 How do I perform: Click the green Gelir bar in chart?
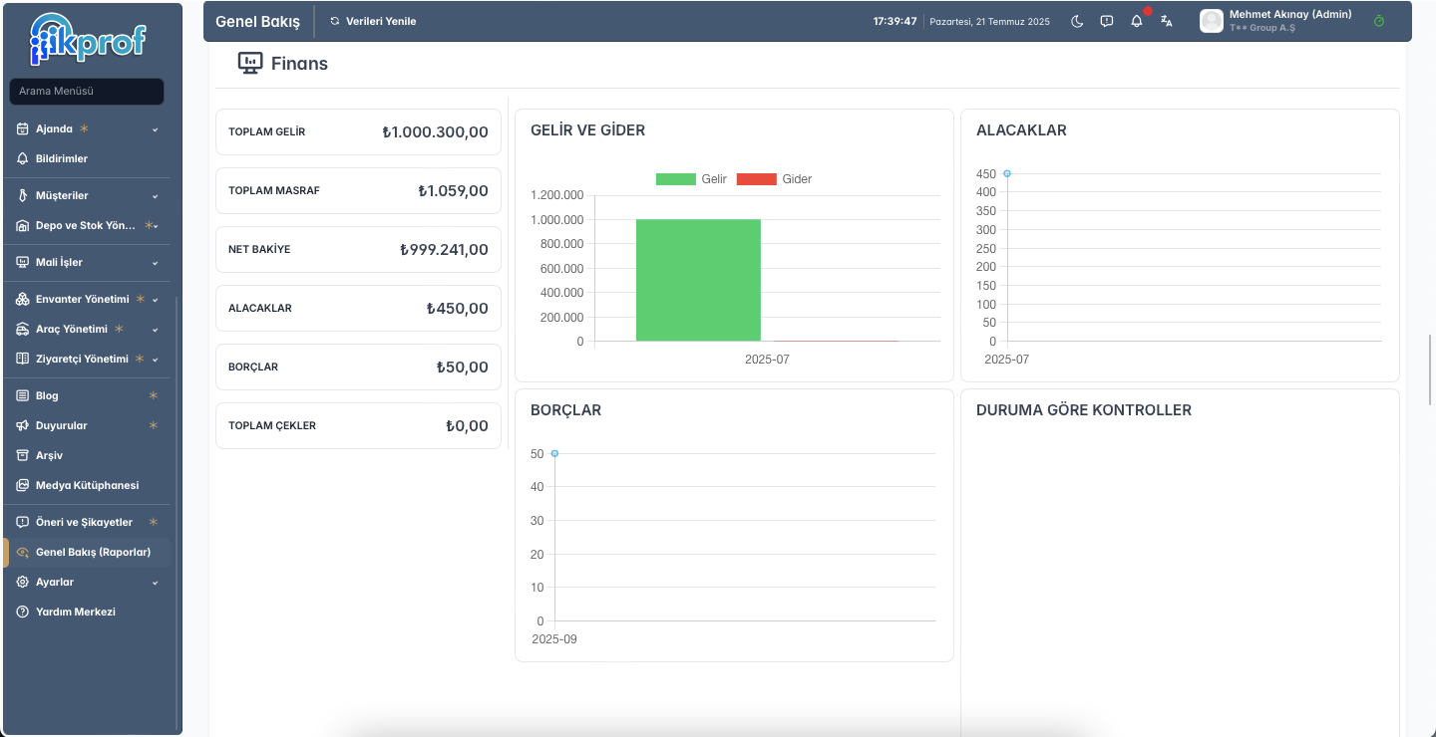[x=698, y=280]
